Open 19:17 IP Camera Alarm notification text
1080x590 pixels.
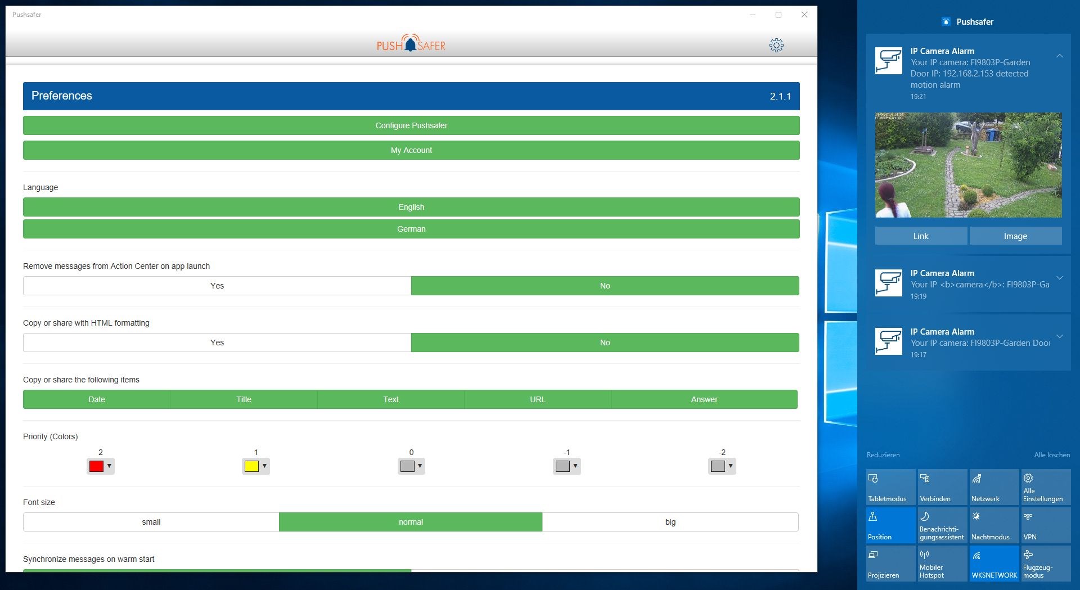(x=980, y=343)
